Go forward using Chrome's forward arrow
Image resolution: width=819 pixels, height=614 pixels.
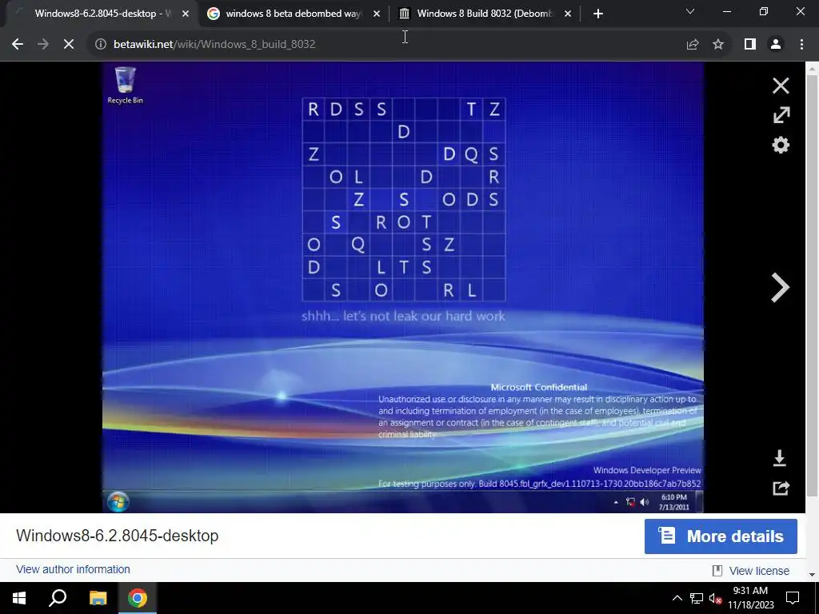coord(43,44)
